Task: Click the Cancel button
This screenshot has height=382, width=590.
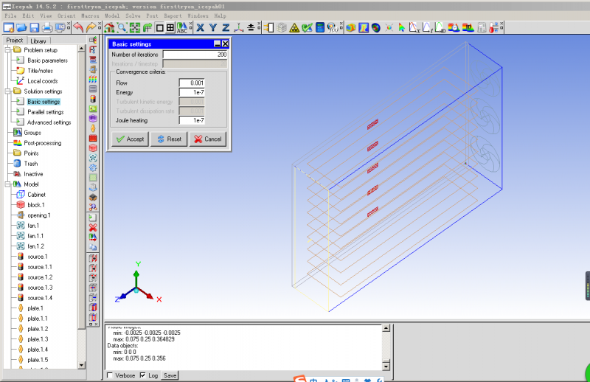Action: tap(208, 139)
